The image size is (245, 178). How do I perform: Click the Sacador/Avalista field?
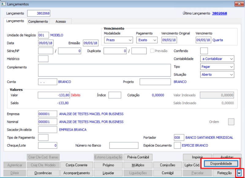(48, 130)
